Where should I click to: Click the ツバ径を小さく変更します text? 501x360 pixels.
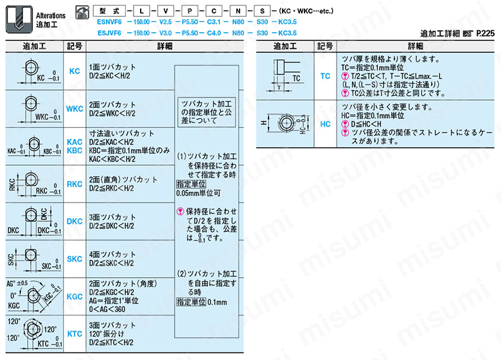[387, 107]
